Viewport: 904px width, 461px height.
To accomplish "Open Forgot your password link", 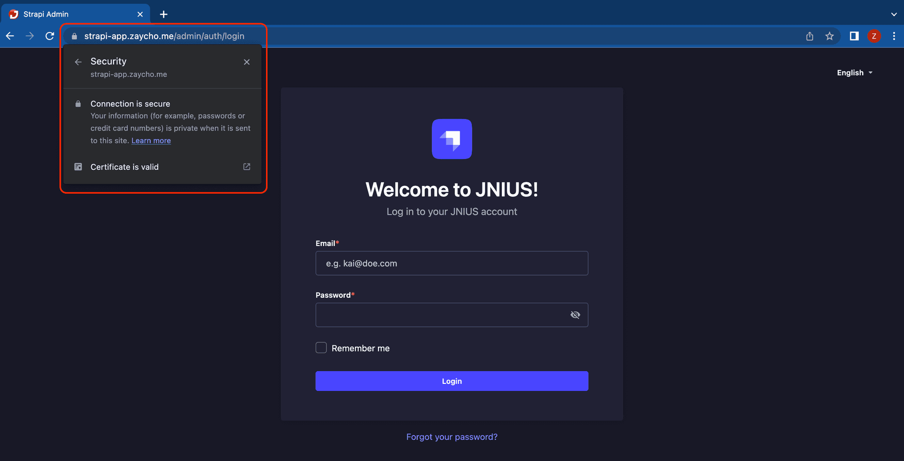I will point(452,437).
